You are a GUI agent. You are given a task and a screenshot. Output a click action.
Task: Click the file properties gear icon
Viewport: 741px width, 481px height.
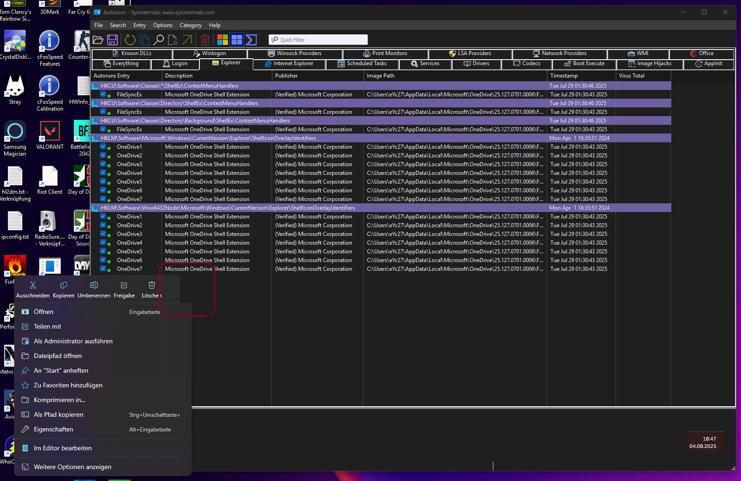pos(173,40)
